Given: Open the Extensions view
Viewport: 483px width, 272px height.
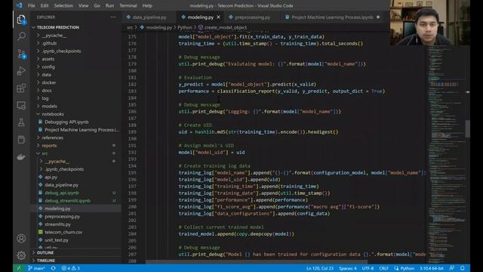Looking at the screenshot, I should coord(21,88).
